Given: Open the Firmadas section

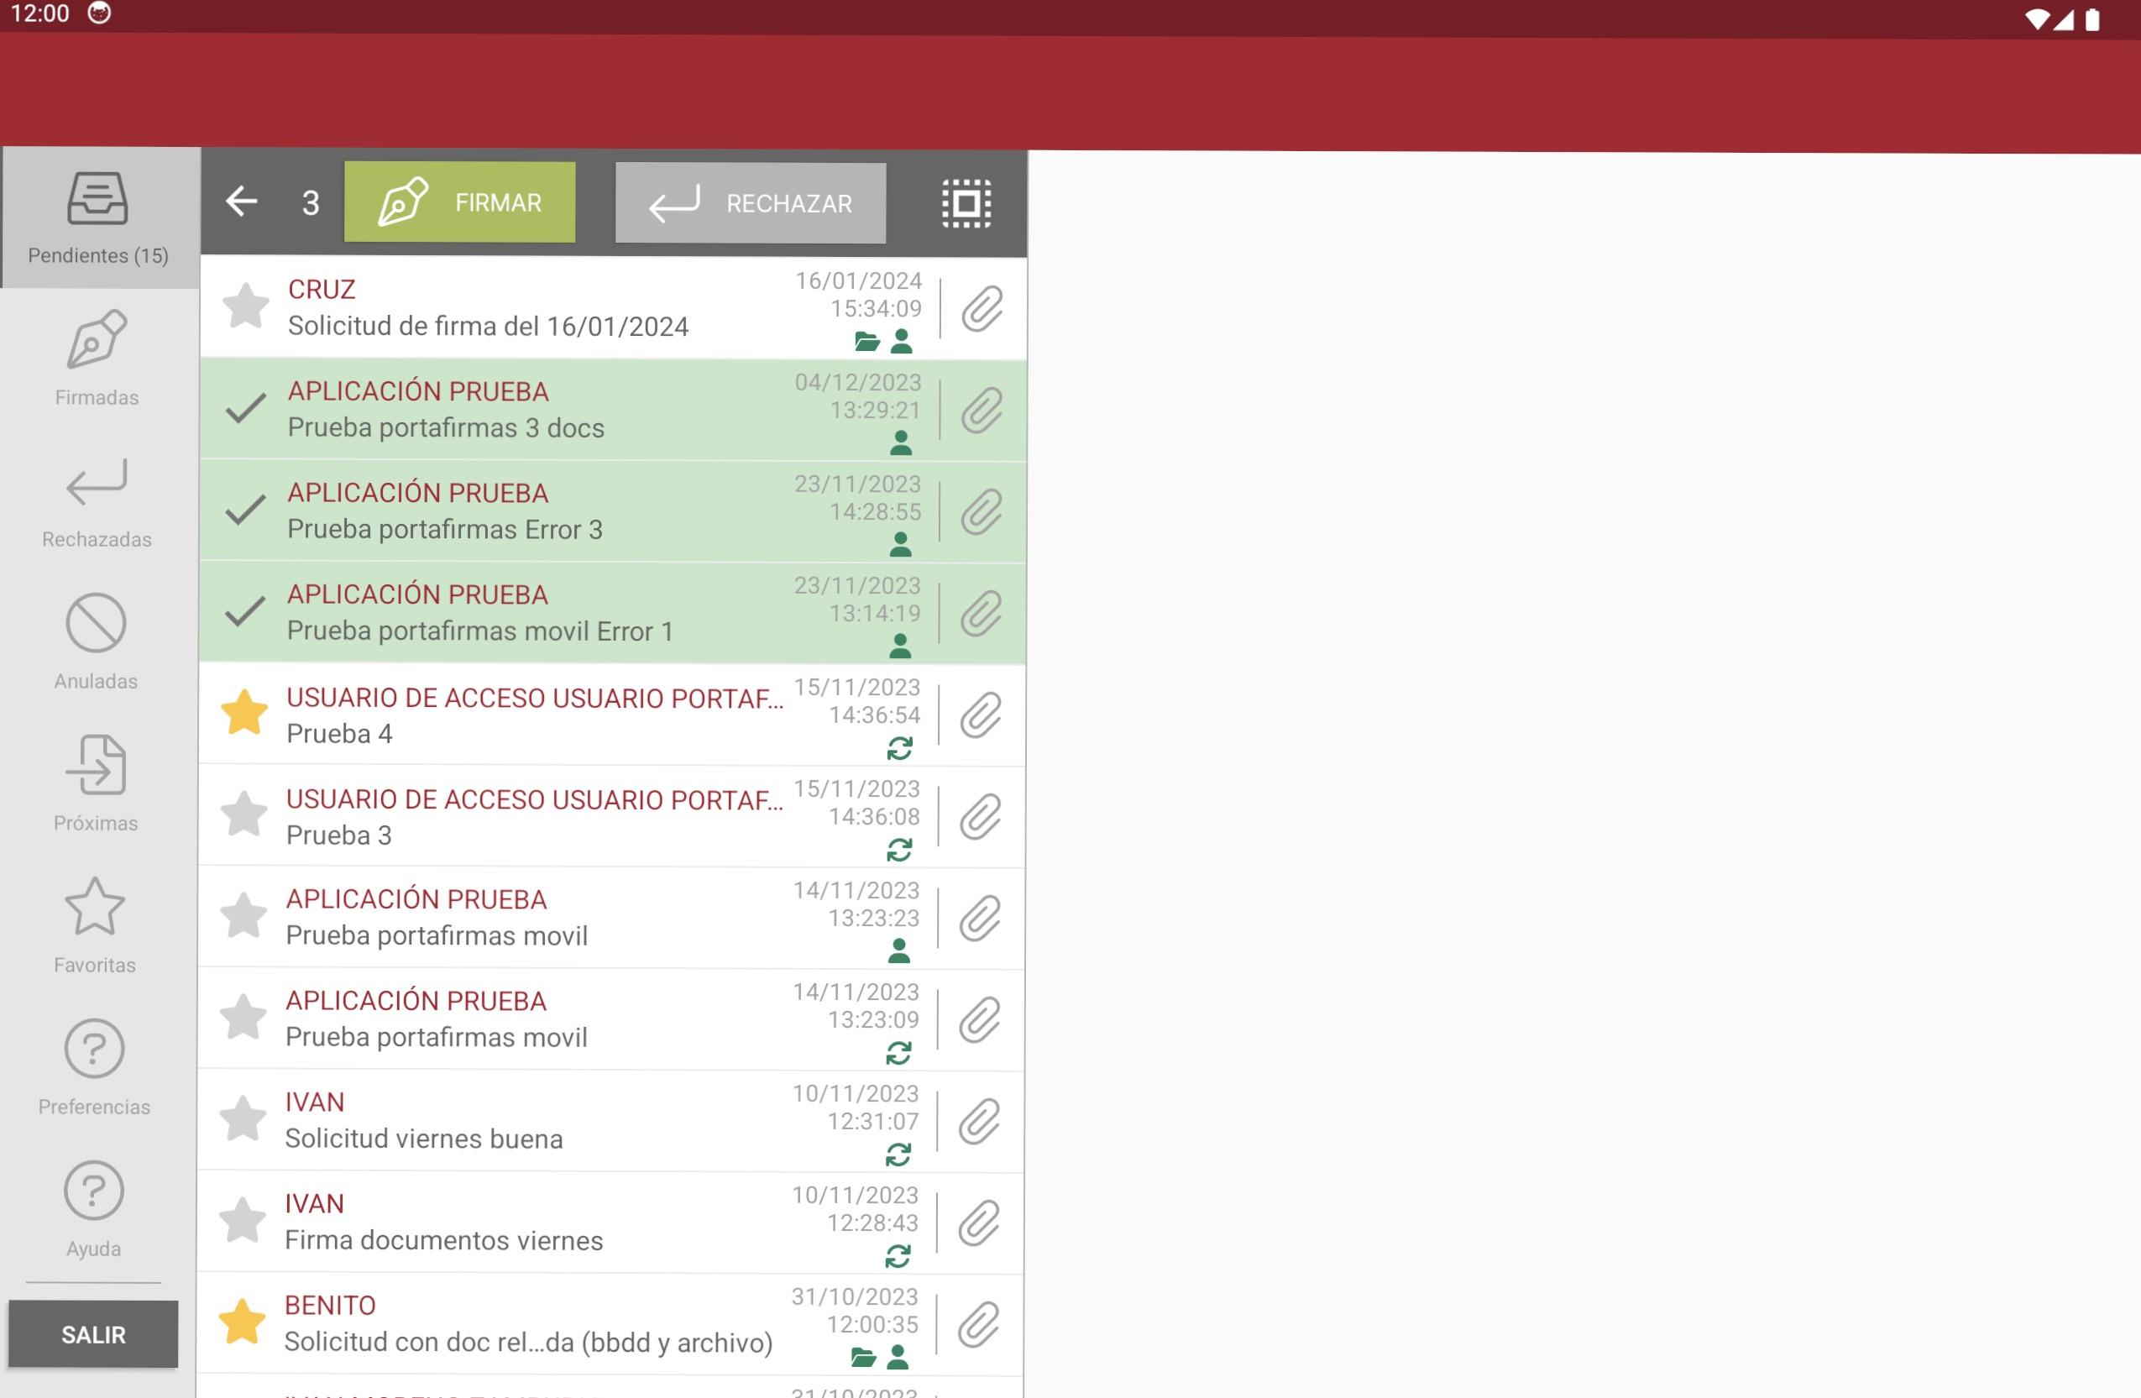Looking at the screenshot, I should pos(97,359).
